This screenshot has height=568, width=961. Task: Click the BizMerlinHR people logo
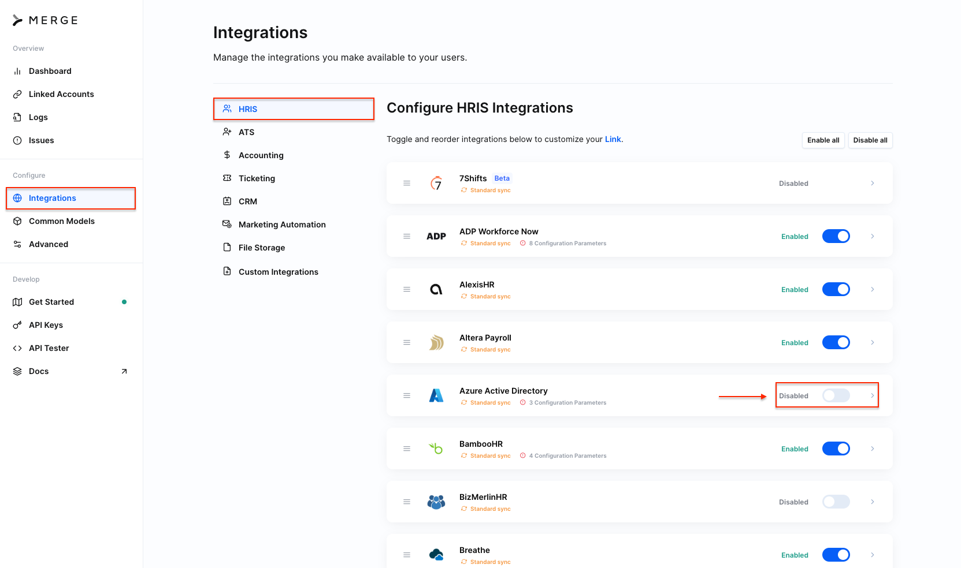pyautogui.click(x=436, y=502)
